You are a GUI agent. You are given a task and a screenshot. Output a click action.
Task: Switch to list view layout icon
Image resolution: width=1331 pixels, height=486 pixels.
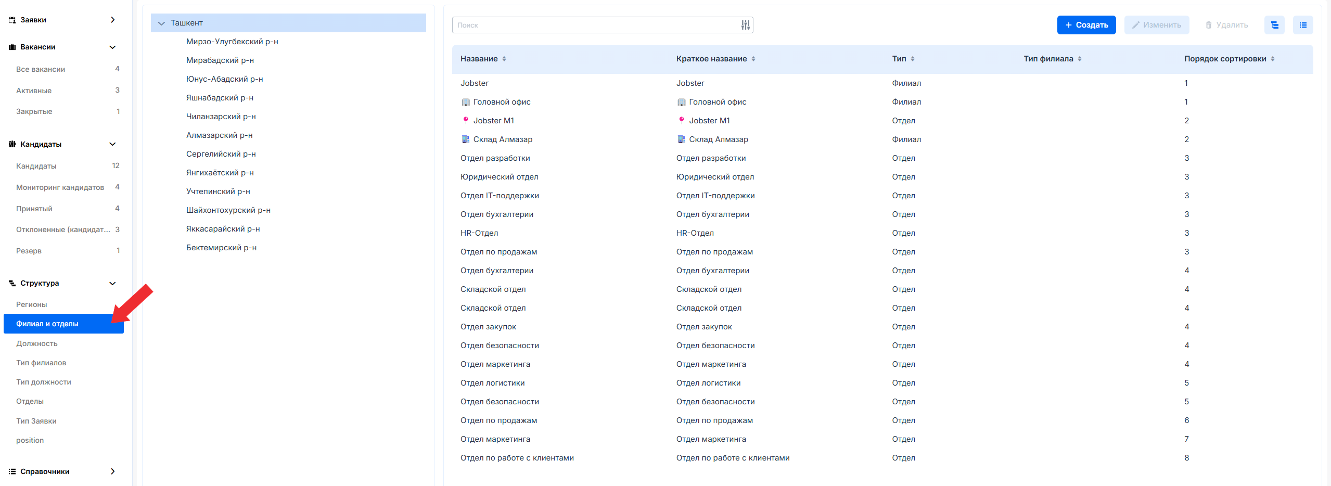1302,25
